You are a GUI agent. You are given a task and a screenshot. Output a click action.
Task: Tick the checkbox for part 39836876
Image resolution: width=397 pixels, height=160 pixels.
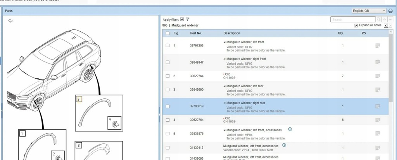pos(167,133)
